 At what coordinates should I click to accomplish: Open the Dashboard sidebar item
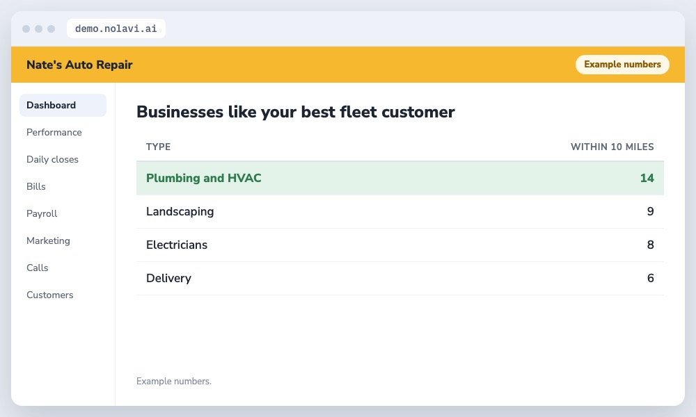point(63,105)
